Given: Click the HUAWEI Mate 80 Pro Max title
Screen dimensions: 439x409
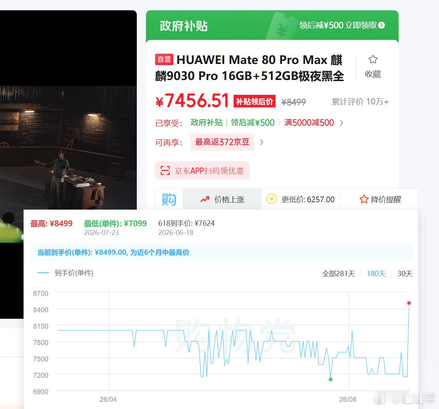Looking at the screenshot, I should [x=249, y=68].
